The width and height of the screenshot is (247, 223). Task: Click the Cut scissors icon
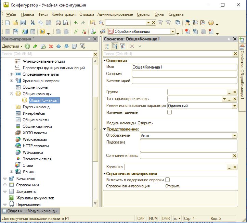[32, 23]
